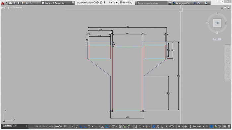Add a new layout with plus tab
Image resolution: width=232 pixels, height=130 pixels.
(15, 126)
